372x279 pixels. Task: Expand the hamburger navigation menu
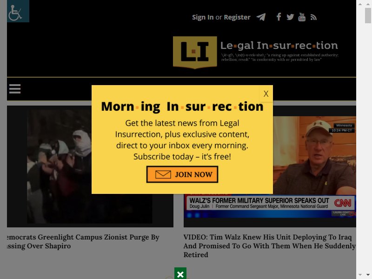pos(15,89)
